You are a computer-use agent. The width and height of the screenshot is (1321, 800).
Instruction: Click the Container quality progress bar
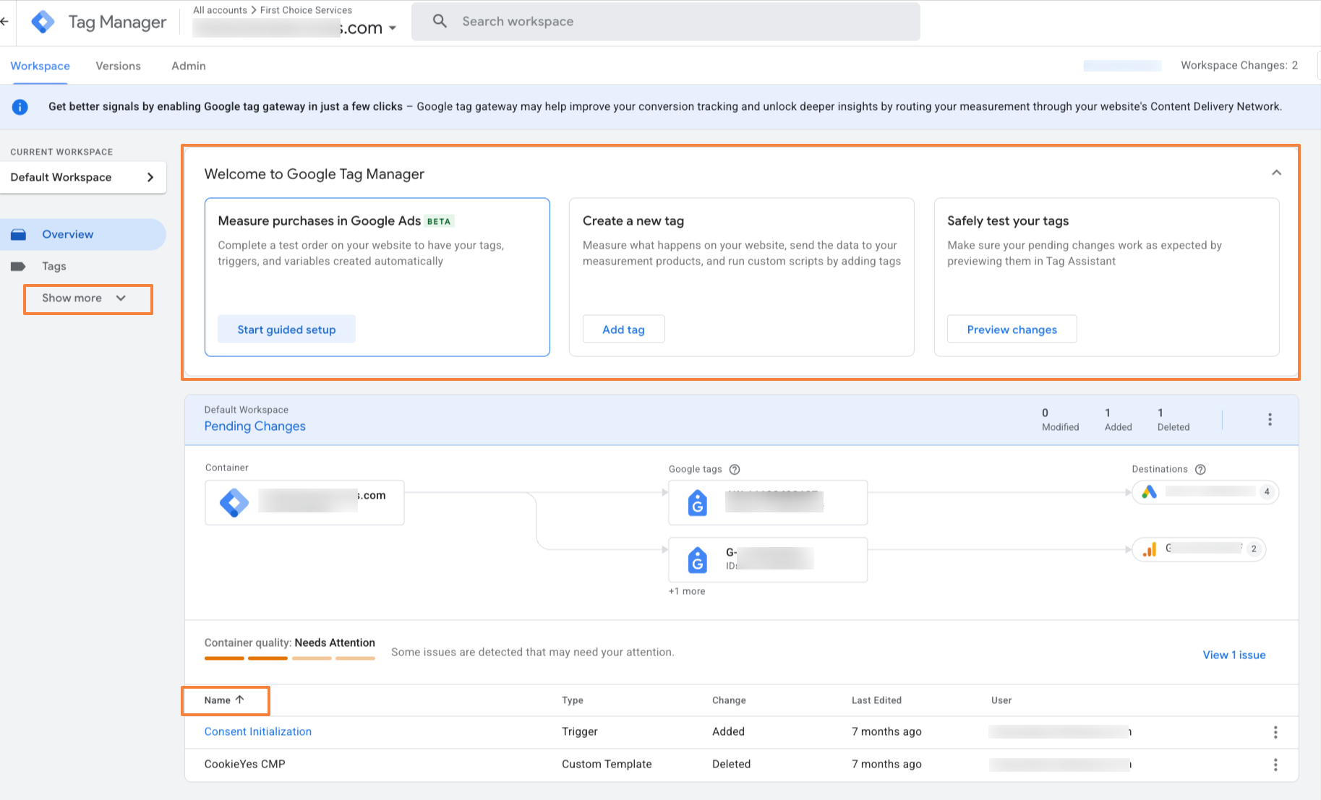(290, 658)
